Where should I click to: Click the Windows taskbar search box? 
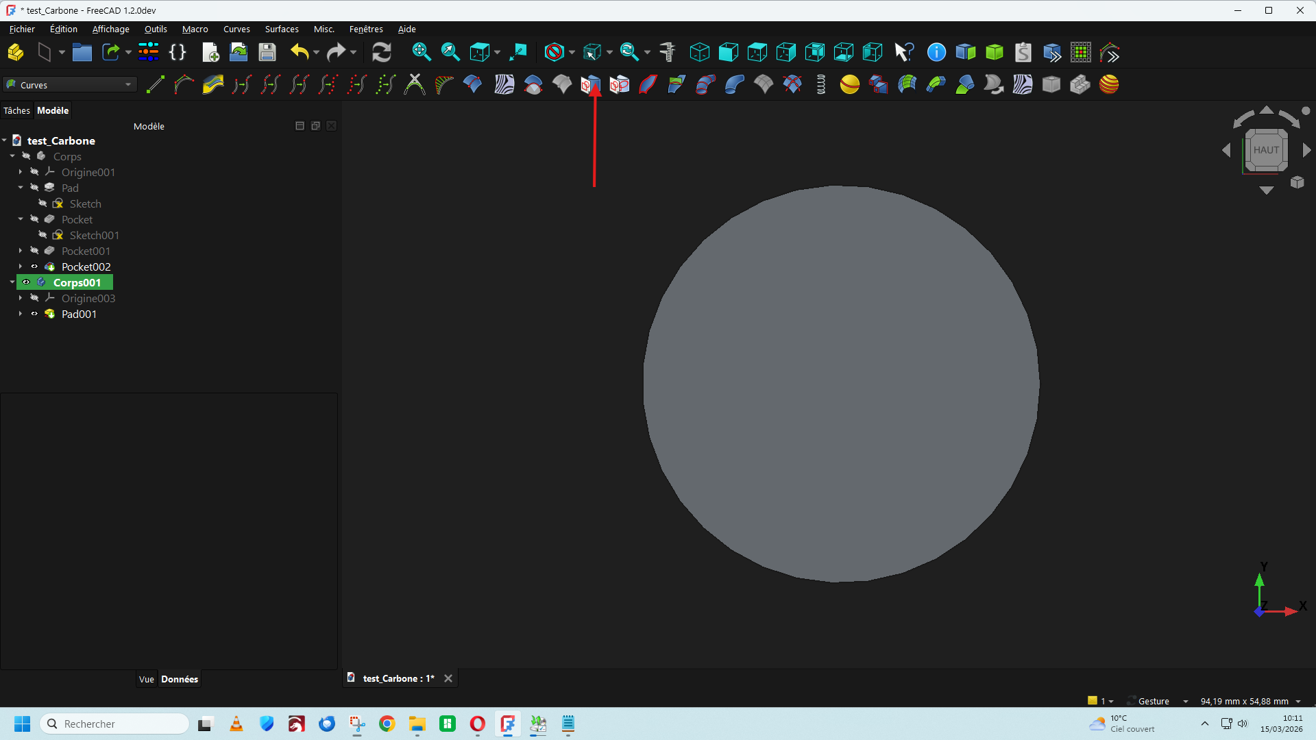click(114, 724)
